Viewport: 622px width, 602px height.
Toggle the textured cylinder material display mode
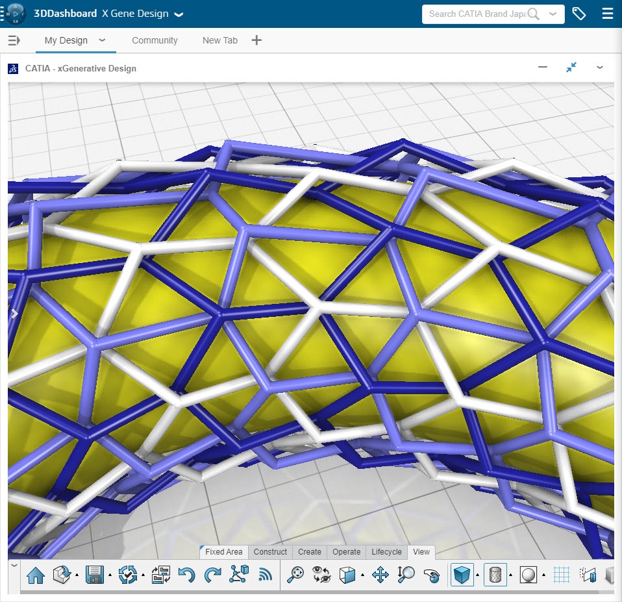point(495,575)
